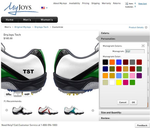Pick the lime green monogram swatch
150x128 pixels.
[x=126, y=76]
